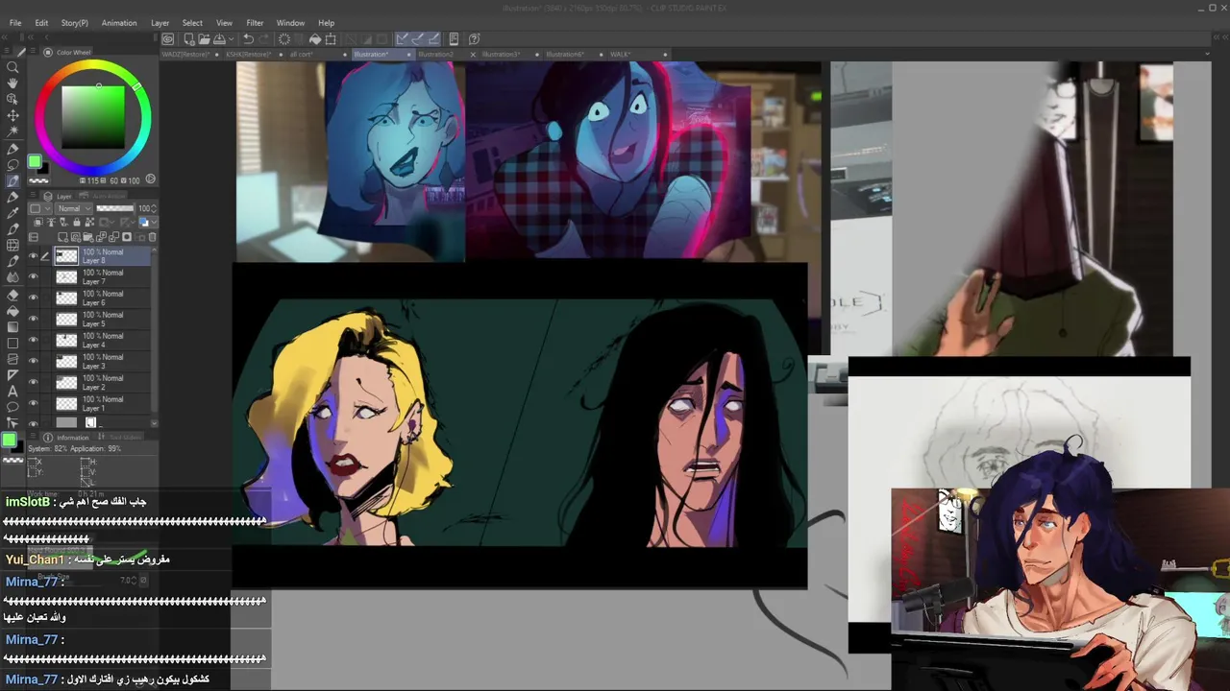Open the Color Wheel panel hamburger menu
The height and width of the screenshot is (691, 1230).
click(33, 51)
